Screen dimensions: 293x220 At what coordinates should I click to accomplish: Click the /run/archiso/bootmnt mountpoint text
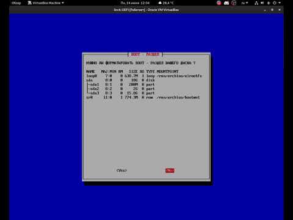[178, 97]
